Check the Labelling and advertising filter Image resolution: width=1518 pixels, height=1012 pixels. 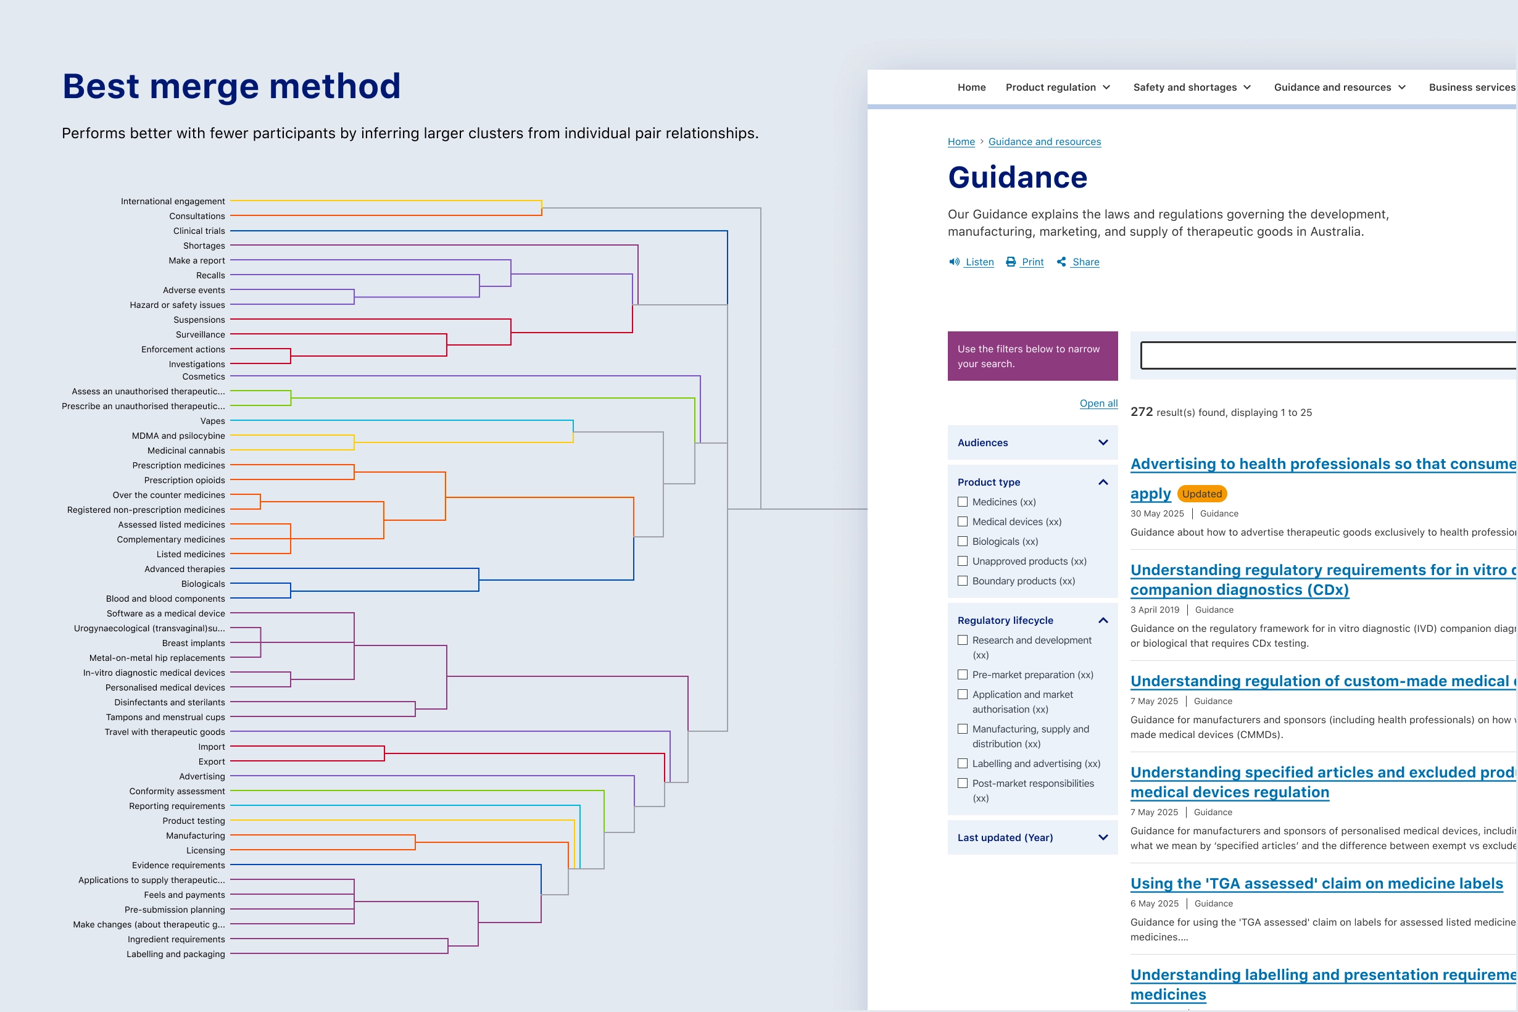962,763
